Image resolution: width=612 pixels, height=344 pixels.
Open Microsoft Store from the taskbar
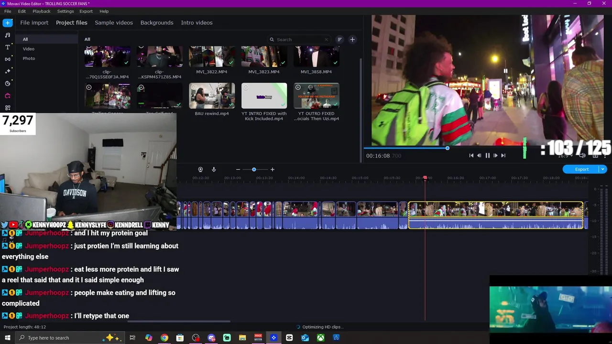coord(180,338)
